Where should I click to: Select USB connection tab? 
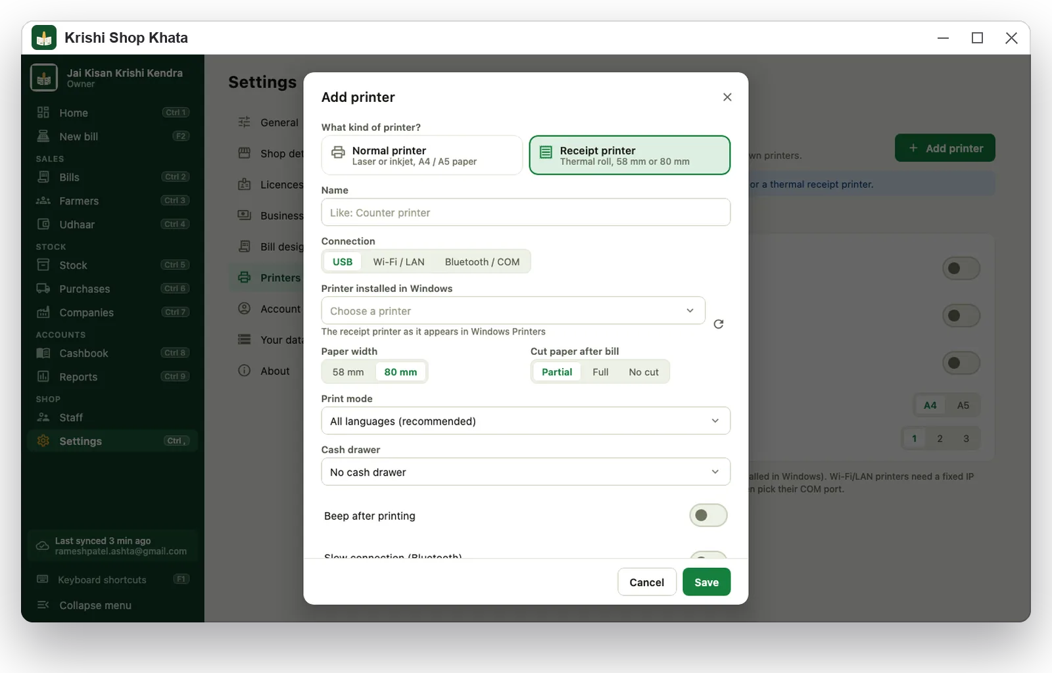click(343, 262)
